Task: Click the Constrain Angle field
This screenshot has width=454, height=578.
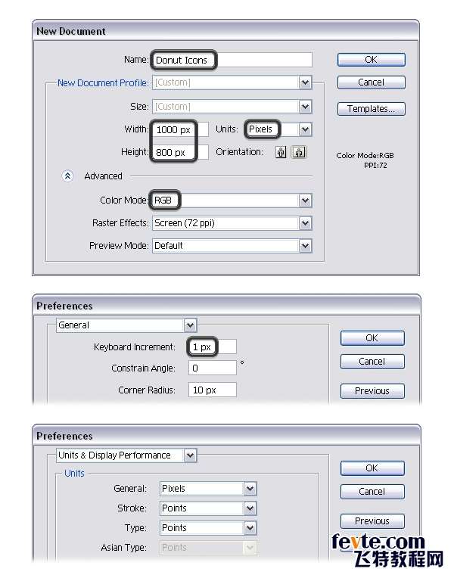Action: pyautogui.click(x=213, y=368)
